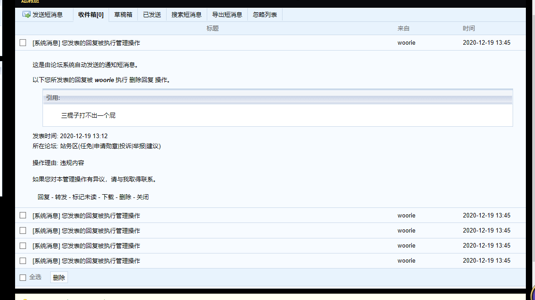Check the box for the last message row
This screenshot has width=535, height=300.
(x=23, y=261)
